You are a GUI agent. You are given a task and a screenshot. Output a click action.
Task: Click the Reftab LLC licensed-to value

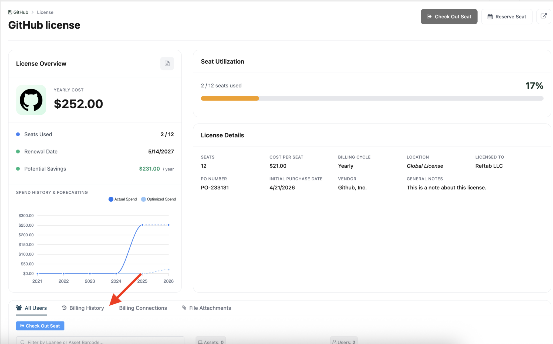489,166
